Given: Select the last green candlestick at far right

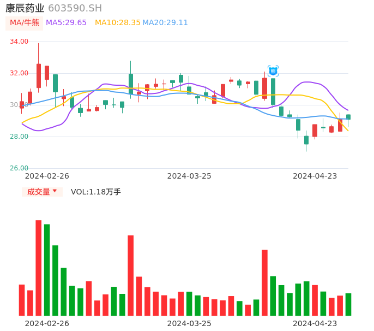Looking at the screenshot, I should [x=348, y=117].
